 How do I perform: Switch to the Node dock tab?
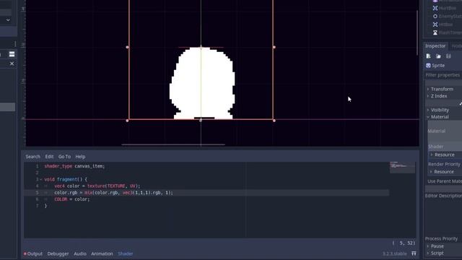coord(457,46)
